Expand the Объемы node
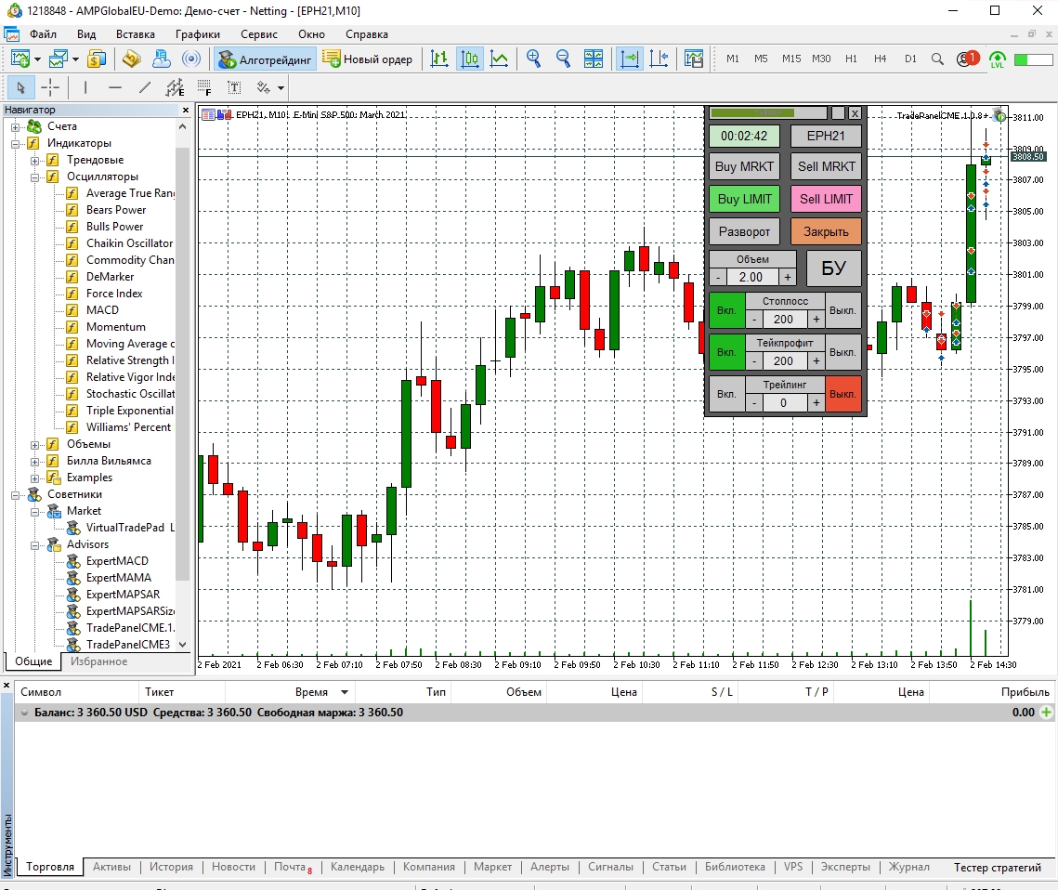 (x=34, y=445)
